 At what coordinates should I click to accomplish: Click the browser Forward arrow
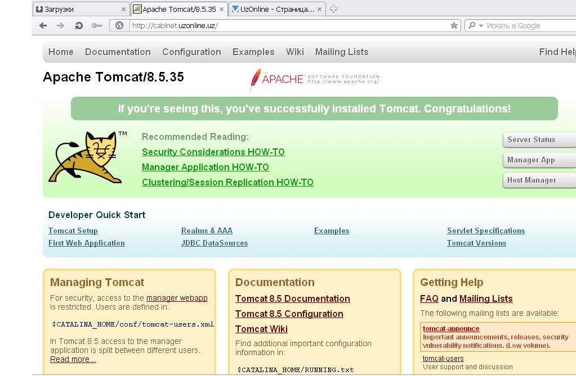tap(61, 25)
